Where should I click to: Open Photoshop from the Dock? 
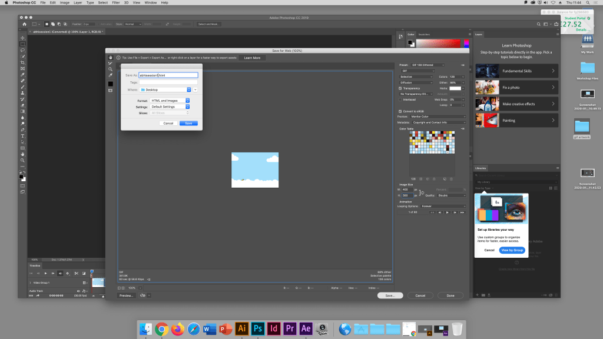[x=258, y=328]
